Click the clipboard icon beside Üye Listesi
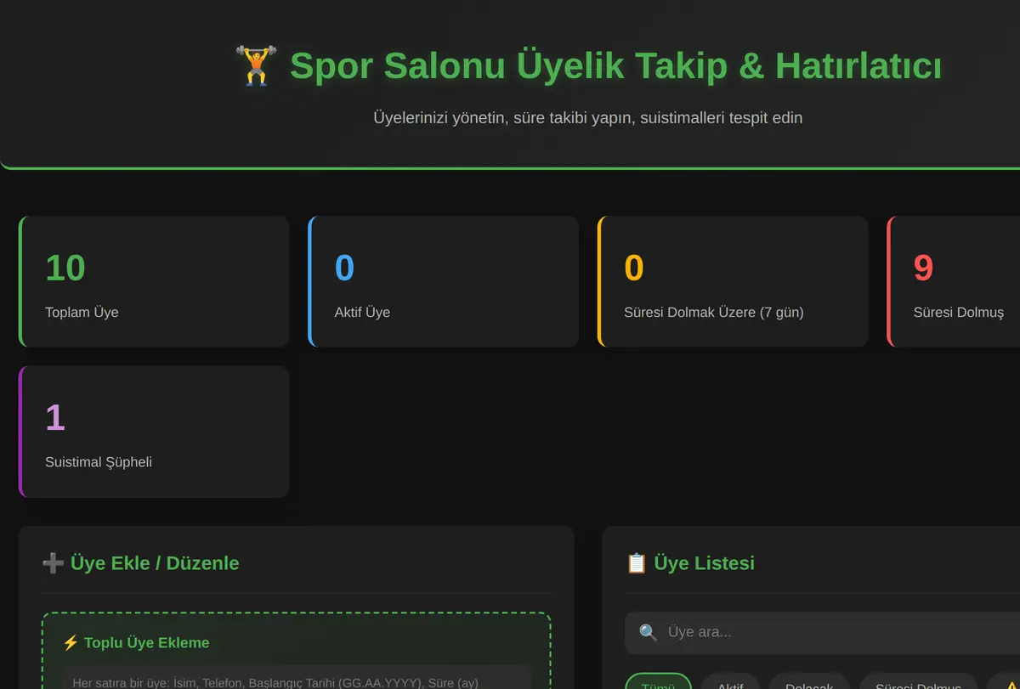 point(637,563)
